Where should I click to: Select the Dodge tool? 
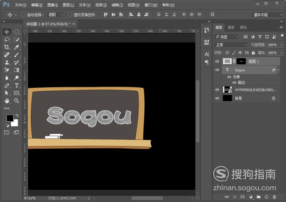(x=17, y=78)
